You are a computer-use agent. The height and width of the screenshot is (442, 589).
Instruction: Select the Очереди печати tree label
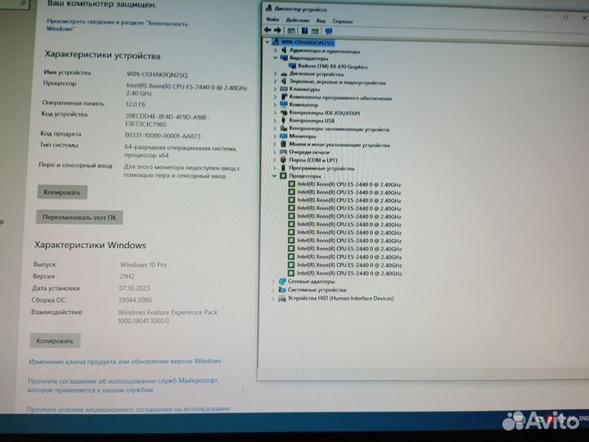click(x=308, y=152)
